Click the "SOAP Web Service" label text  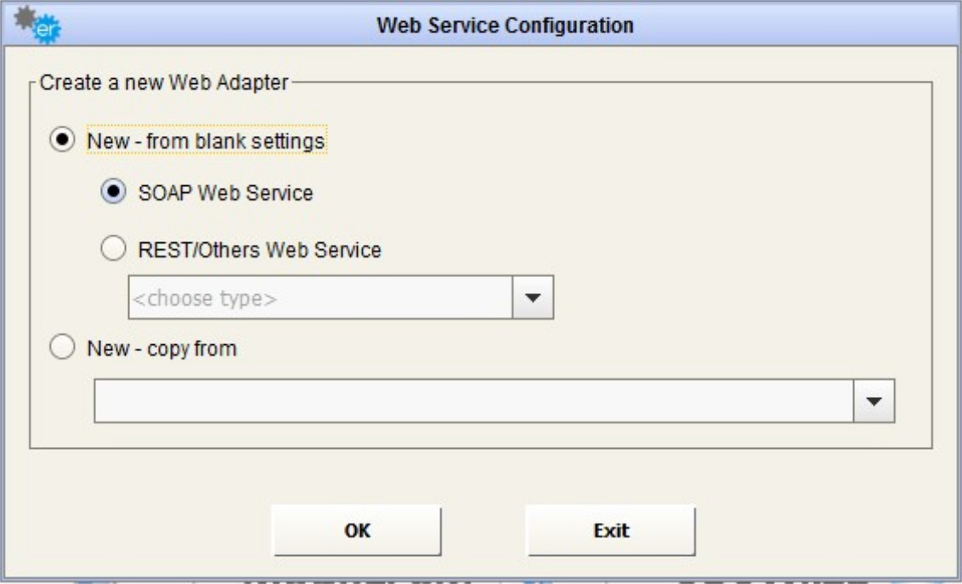point(225,194)
